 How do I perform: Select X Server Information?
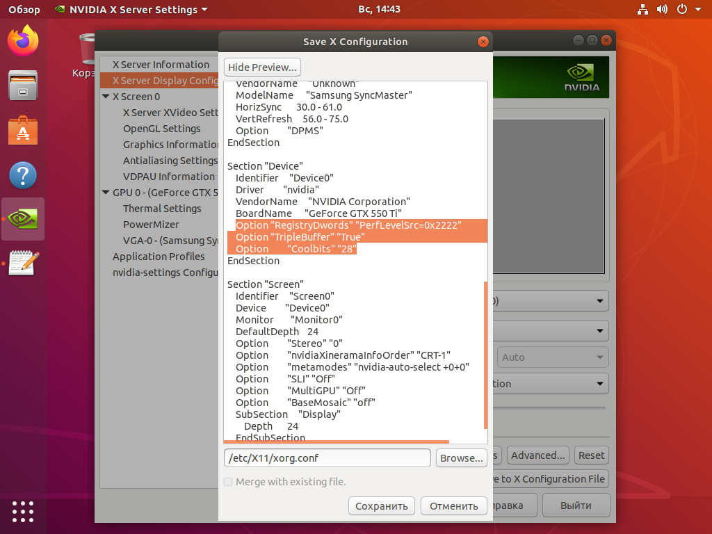click(159, 65)
